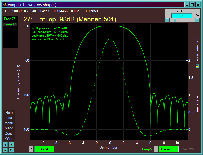Minimize the winplt window
This screenshot has height=155, width=203.
[x=187, y=5]
